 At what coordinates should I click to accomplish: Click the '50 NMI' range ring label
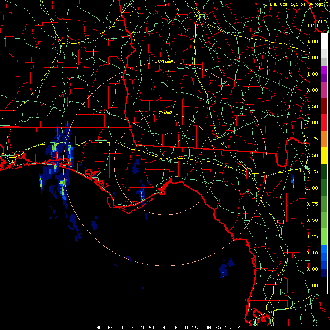click(x=165, y=113)
